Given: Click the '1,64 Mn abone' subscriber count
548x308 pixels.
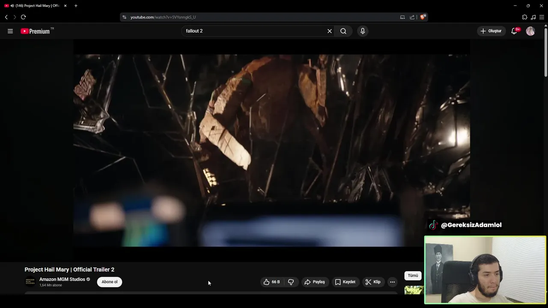Looking at the screenshot, I should click(x=51, y=285).
